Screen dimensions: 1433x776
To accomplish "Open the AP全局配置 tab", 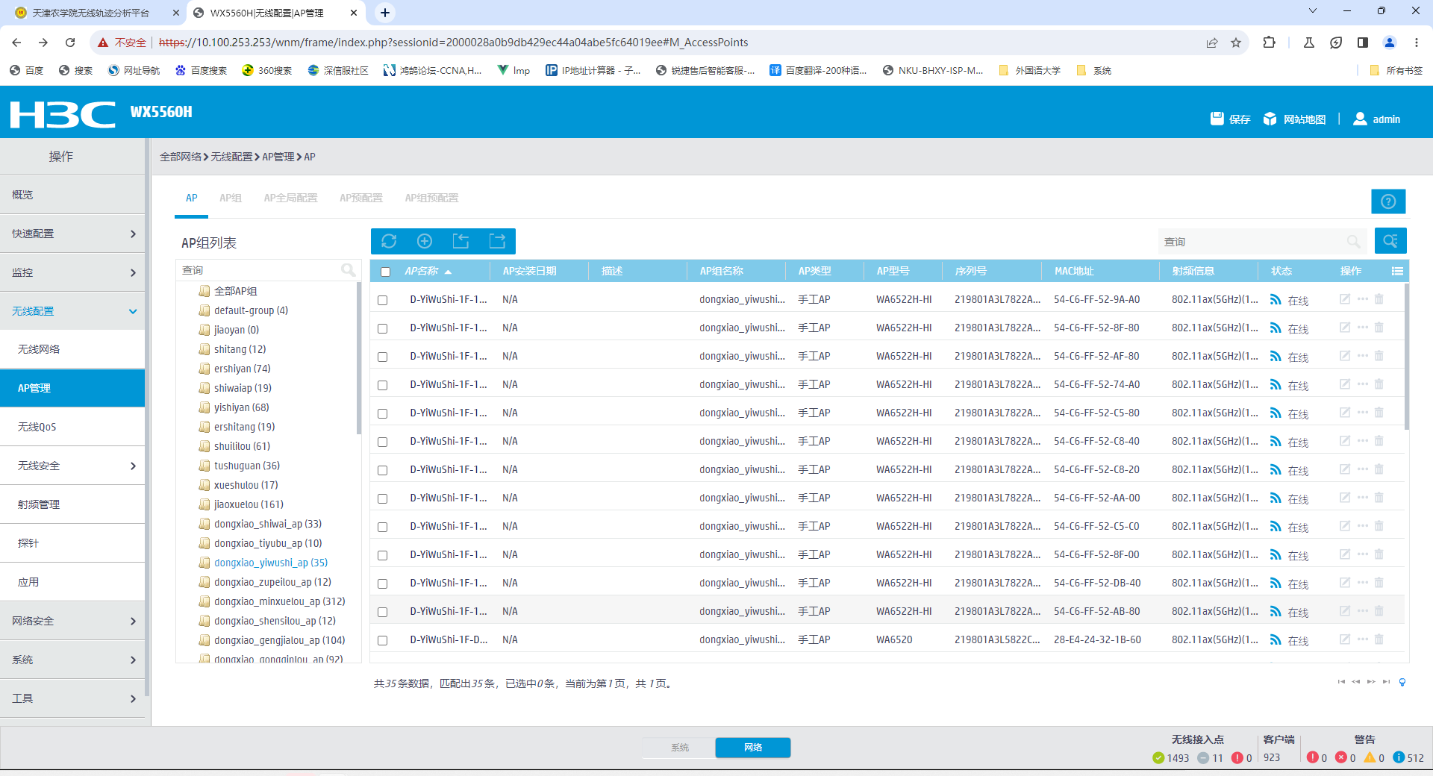I will tap(290, 198).
